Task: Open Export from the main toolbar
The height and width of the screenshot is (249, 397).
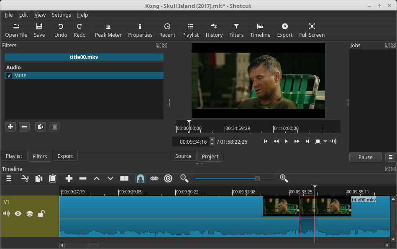Action: pos(284,30)
